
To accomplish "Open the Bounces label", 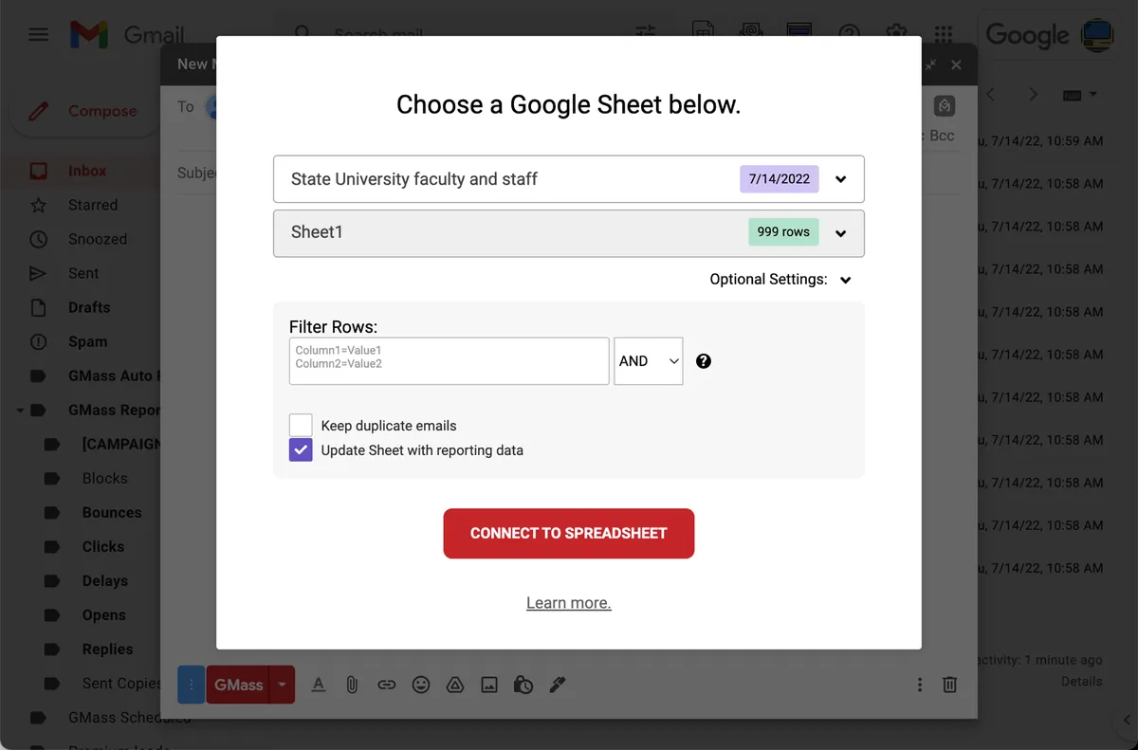I will 112,512.
